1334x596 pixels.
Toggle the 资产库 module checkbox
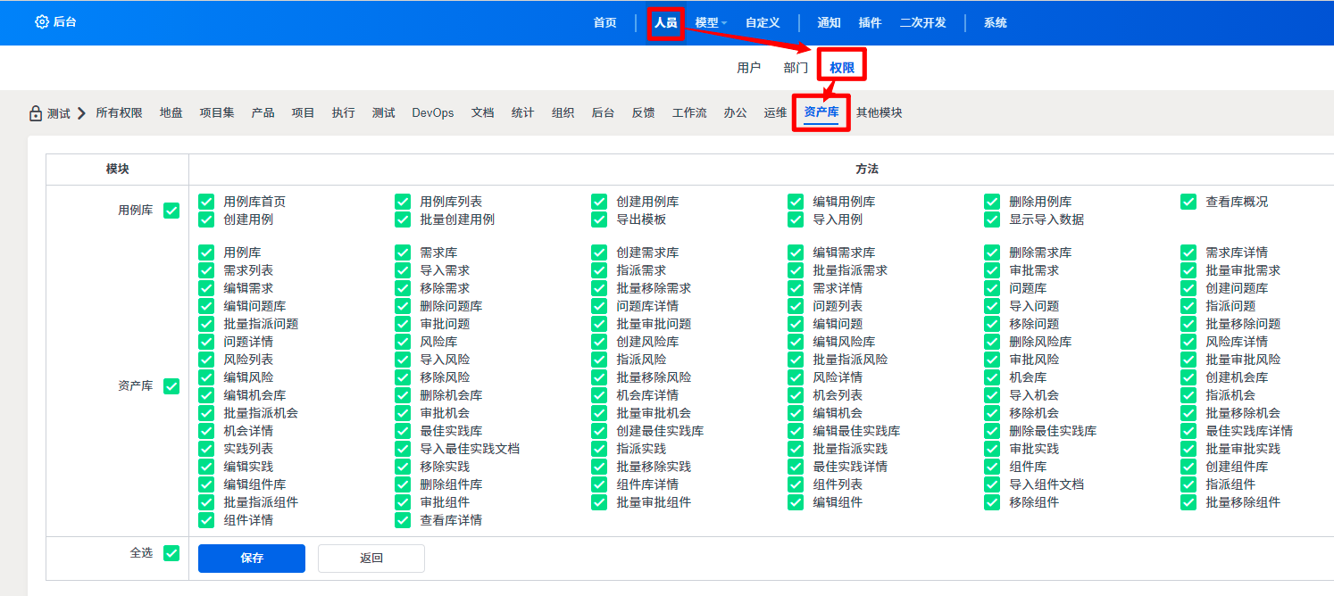pos(171,386)
